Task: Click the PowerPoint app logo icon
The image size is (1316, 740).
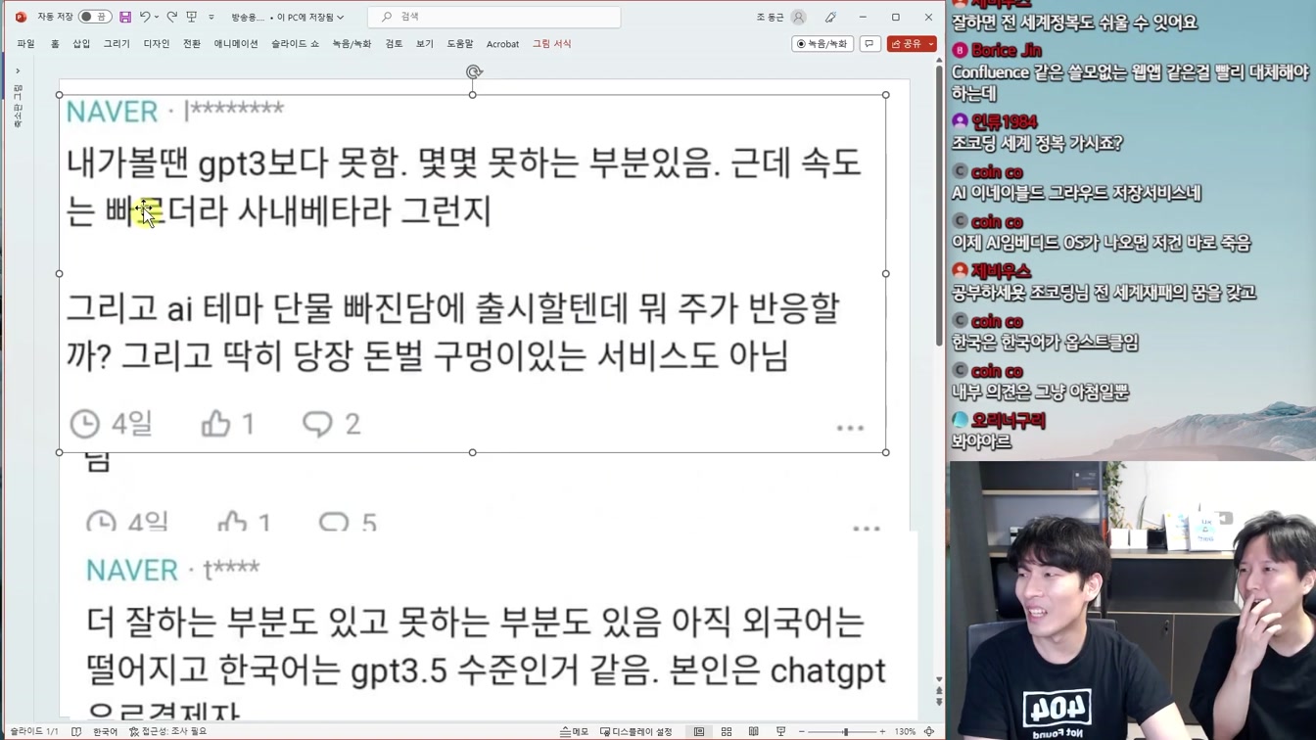Action: [21, 17]
